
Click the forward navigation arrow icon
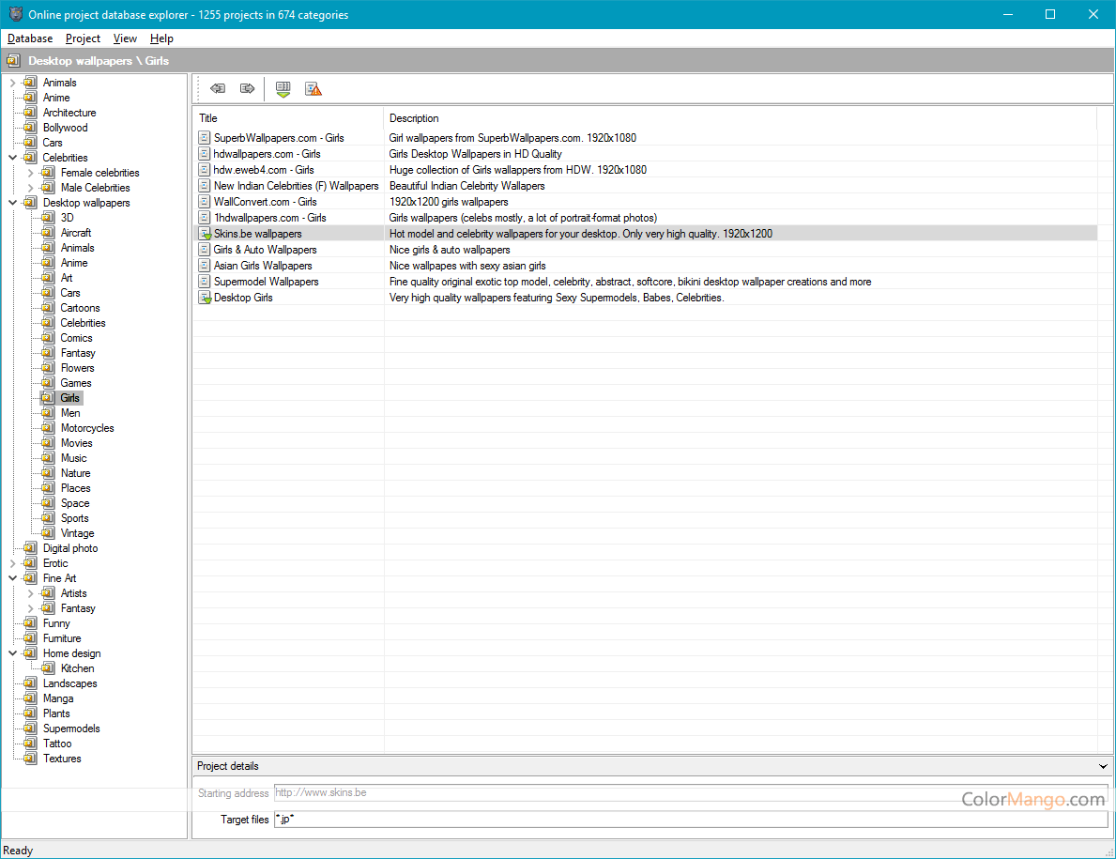(247, 88)
